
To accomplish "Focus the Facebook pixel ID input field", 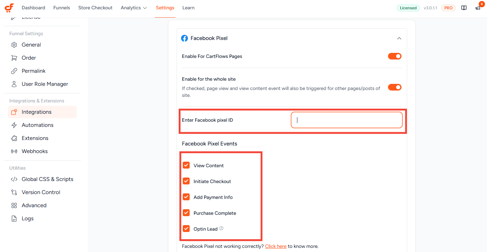I will (x=347, y=120).
